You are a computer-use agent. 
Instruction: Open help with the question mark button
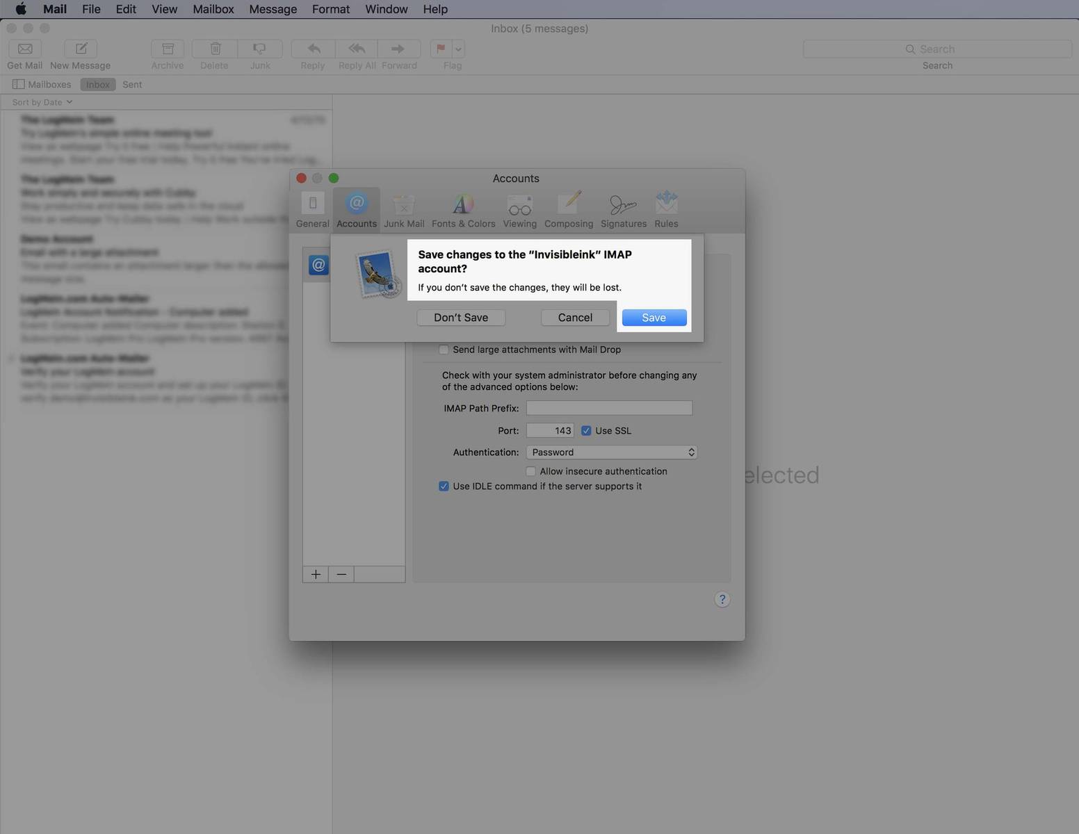[722, 599]
